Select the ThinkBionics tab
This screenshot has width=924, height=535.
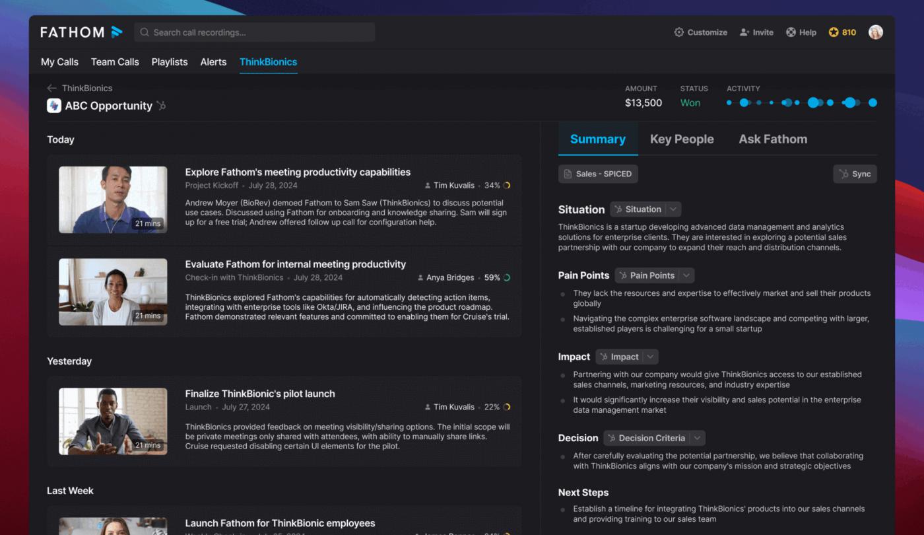268,62
